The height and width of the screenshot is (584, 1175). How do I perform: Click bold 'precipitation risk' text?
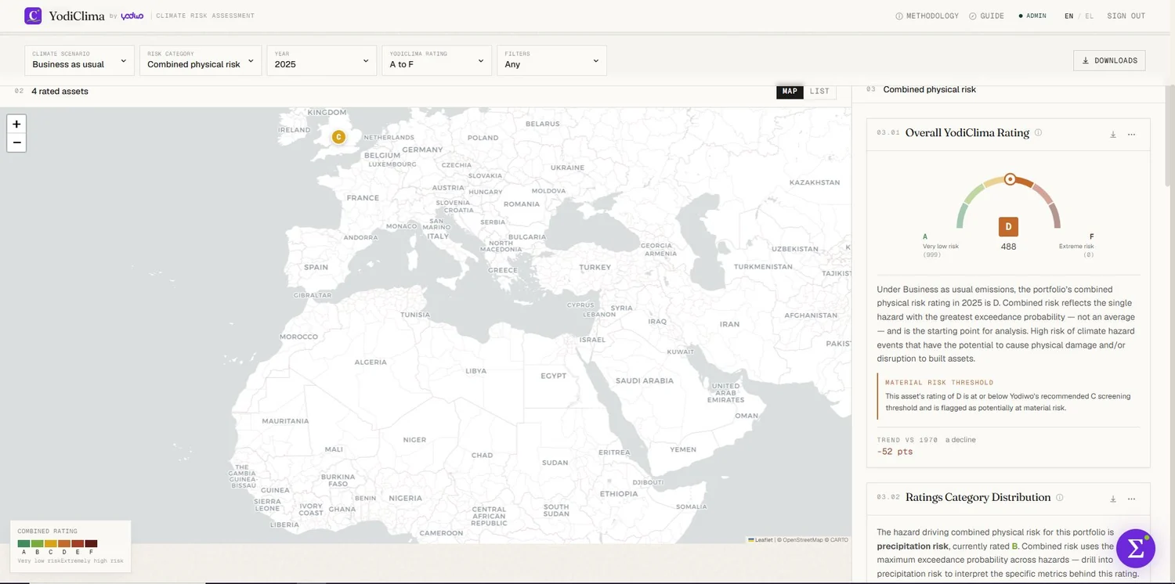(x=912, y=546)
